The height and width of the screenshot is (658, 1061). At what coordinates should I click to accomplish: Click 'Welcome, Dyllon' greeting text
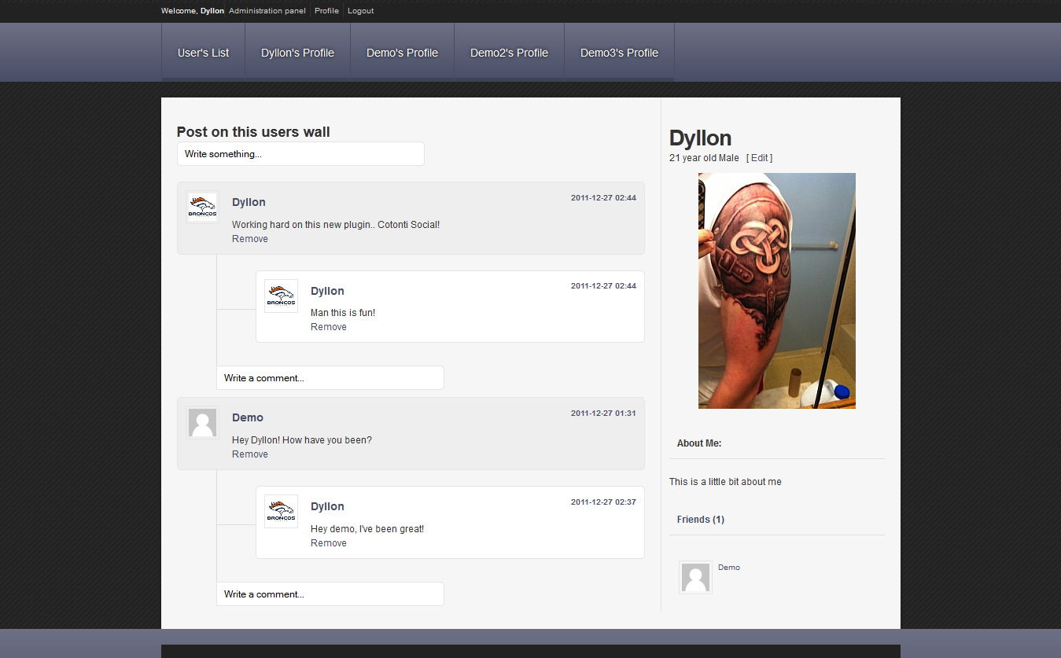click(x=193, y=11)
